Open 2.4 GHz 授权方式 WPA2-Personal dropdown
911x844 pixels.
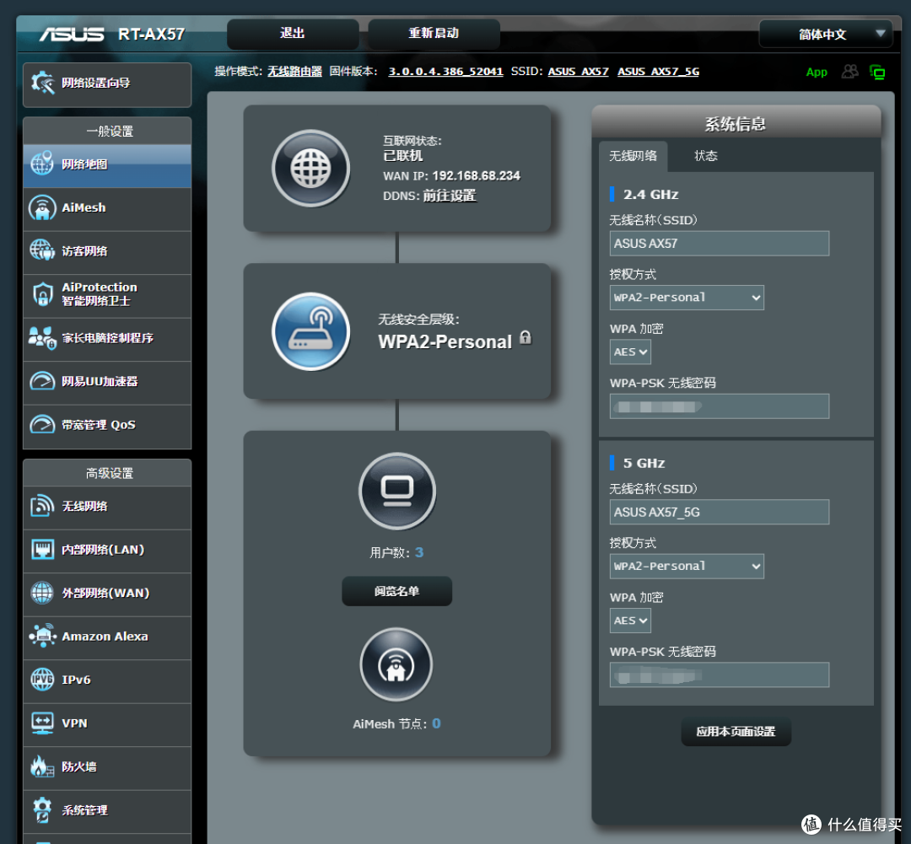687,298
